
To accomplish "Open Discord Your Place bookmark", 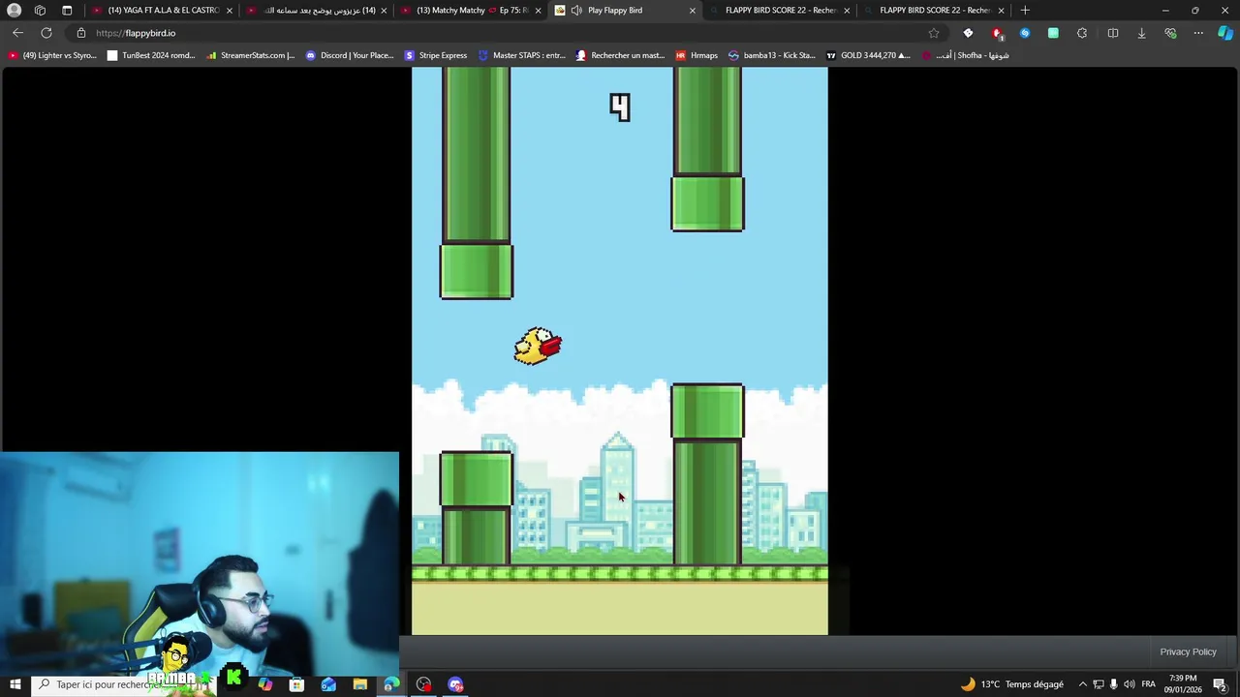I will tap(350, 55).
